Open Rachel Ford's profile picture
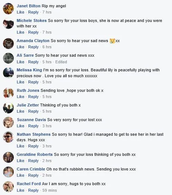This screenshot has width=172, height=195. 8,187
